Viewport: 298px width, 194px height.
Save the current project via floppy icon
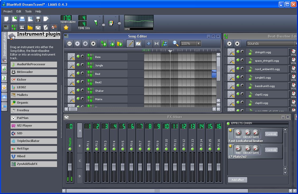[38, 19]
